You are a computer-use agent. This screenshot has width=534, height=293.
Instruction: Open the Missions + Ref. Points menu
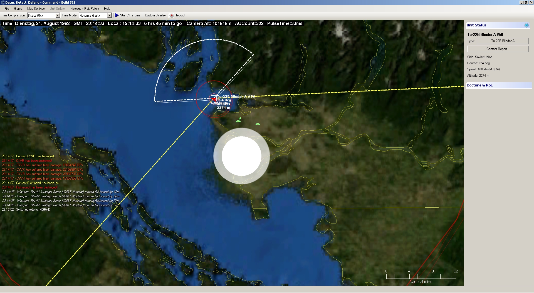pyautogui.click(x=84, y=9)
